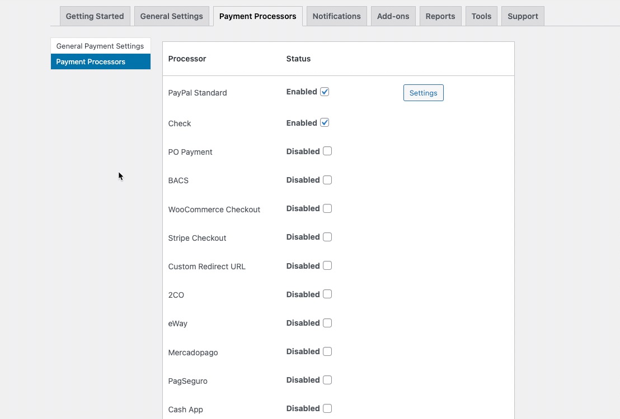Image resolution: width=620 pixels, height=419 pixels.
Task: Enable the BACS processor checkbox
Action: point(327,180)
